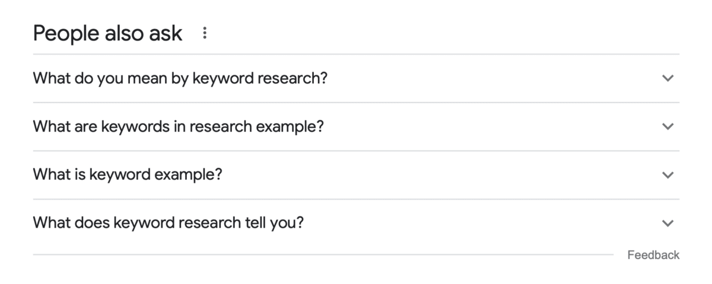This screenshot has width=712, height=284.
Task: Click chevron for 'What does keyword research tell you?'
Action: coord(668,224)
